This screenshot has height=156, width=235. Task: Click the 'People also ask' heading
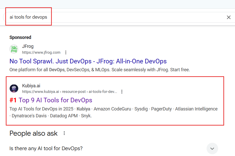34,133
